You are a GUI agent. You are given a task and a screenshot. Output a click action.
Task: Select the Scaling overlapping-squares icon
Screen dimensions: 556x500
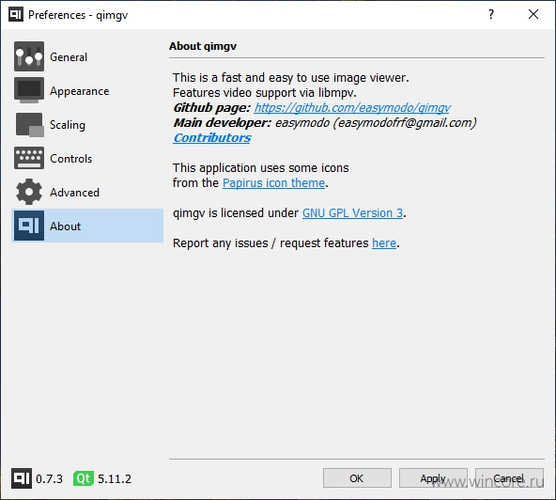coord(30,125)
